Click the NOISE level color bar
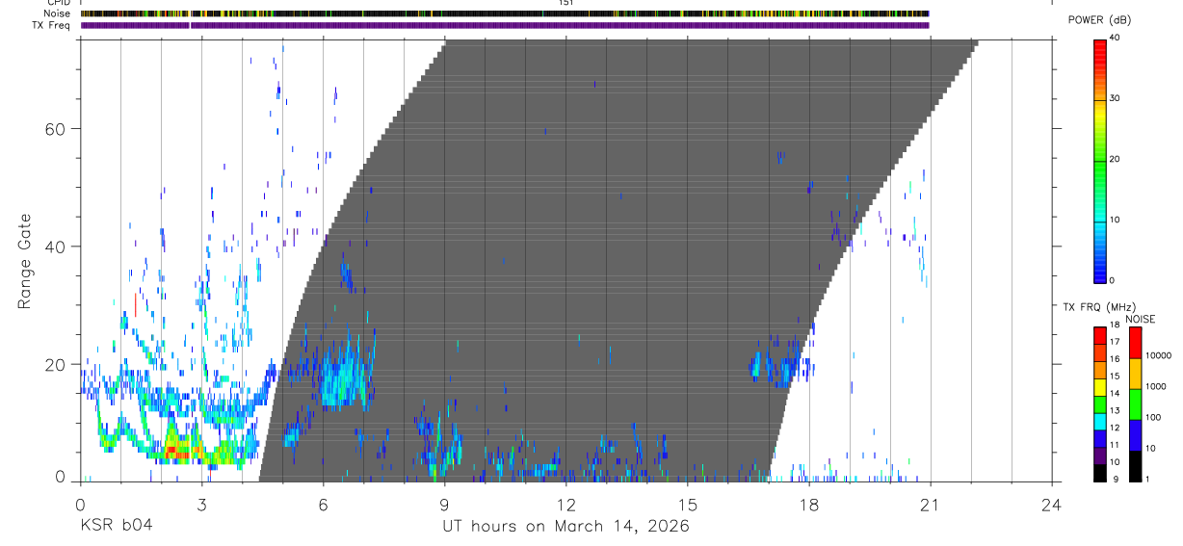 pyautogui.click(x=1134, y=404)
